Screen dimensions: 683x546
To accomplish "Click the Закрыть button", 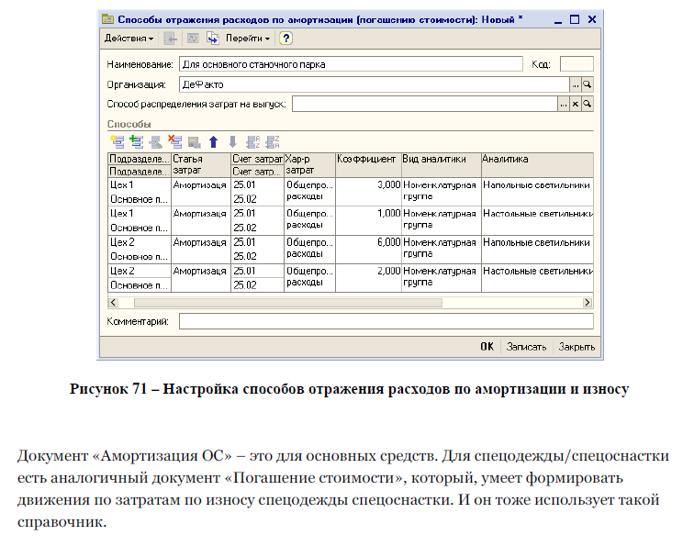I will point(577,347).
